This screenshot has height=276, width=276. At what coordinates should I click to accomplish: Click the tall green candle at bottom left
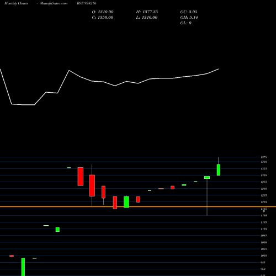click(x=23, y=267)
